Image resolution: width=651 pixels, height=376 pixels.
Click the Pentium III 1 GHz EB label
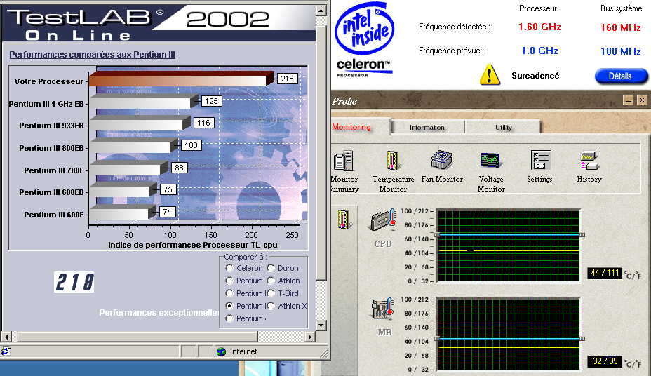coord(46,104)
